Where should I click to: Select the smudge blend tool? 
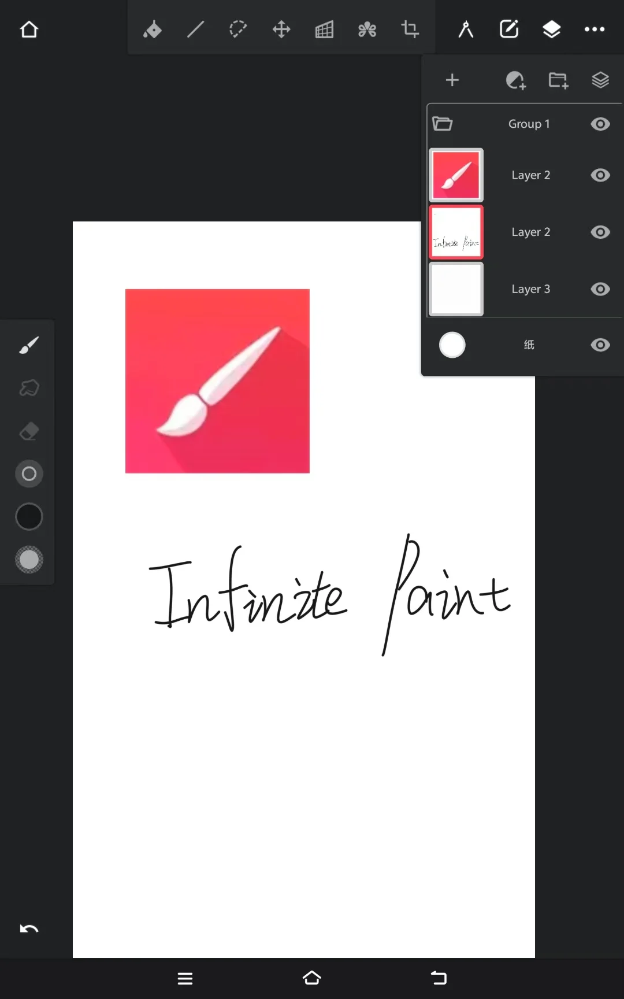[29, 387]
